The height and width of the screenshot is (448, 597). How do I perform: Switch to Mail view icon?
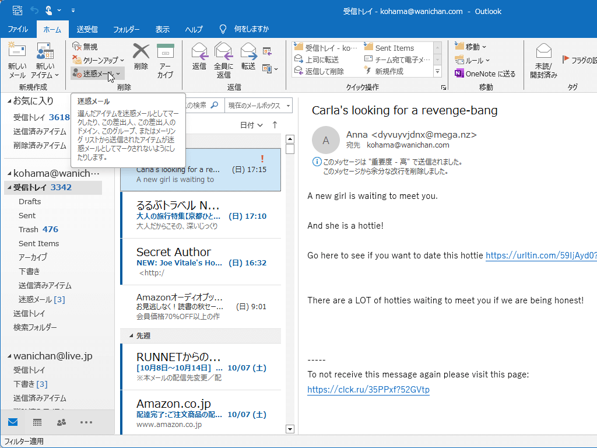[13, 422]
